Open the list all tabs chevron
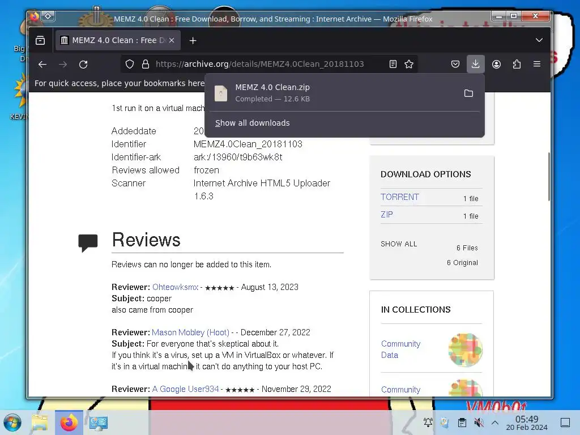 click(x=539, y=40)
